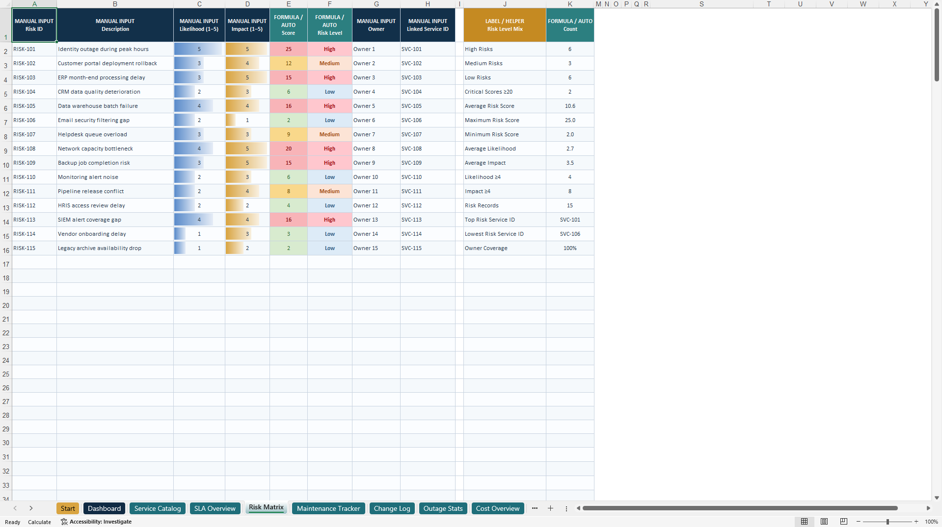Open Accessibility: Investigate checker

point(96,522)
